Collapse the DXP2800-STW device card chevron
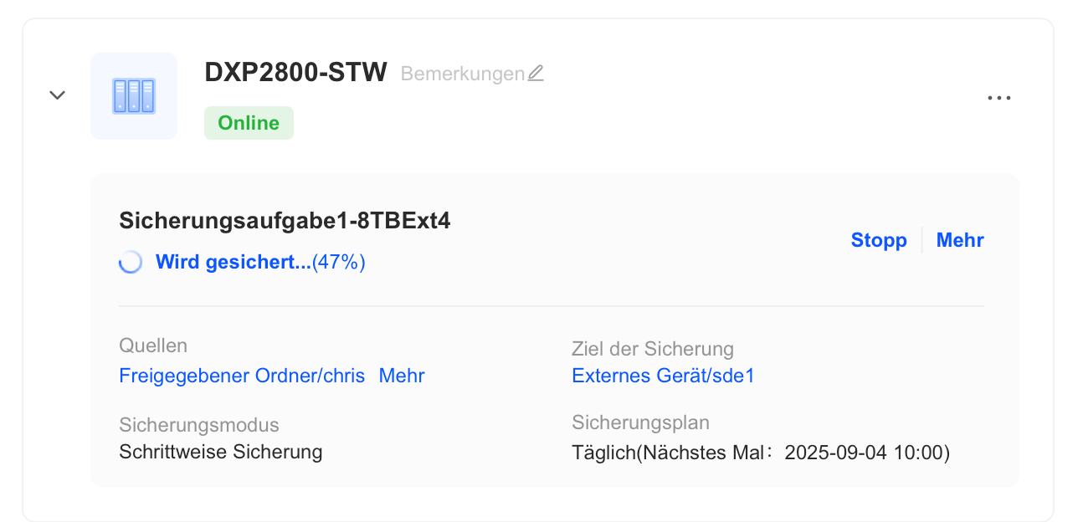 57,95
